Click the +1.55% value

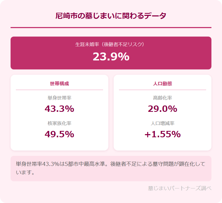coord(163,134)
